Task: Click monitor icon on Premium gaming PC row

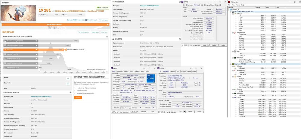Action: 5,41
